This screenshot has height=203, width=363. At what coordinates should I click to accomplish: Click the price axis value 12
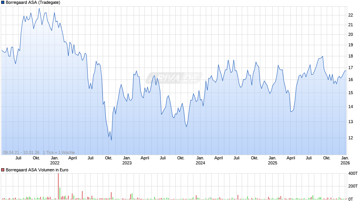(351, 138)
